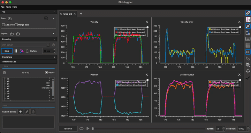Toggle the arrow-to-point icon

coord(248,26)
